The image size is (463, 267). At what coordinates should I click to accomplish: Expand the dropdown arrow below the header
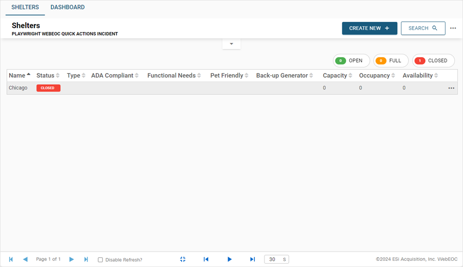(231, 44)
